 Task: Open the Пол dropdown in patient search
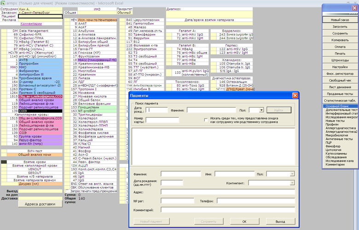261,110
